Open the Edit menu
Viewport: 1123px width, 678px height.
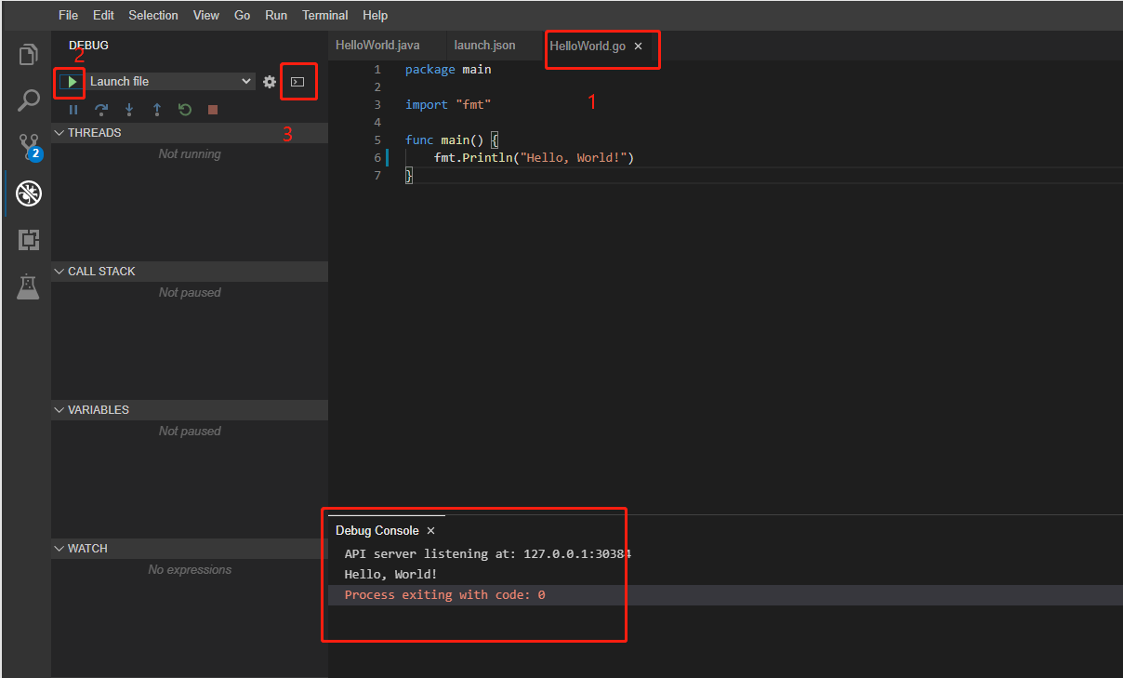[103, 15]
